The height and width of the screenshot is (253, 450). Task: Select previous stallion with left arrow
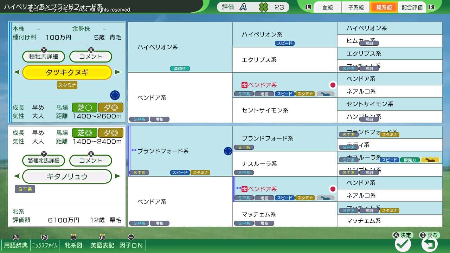click(17, 72)
